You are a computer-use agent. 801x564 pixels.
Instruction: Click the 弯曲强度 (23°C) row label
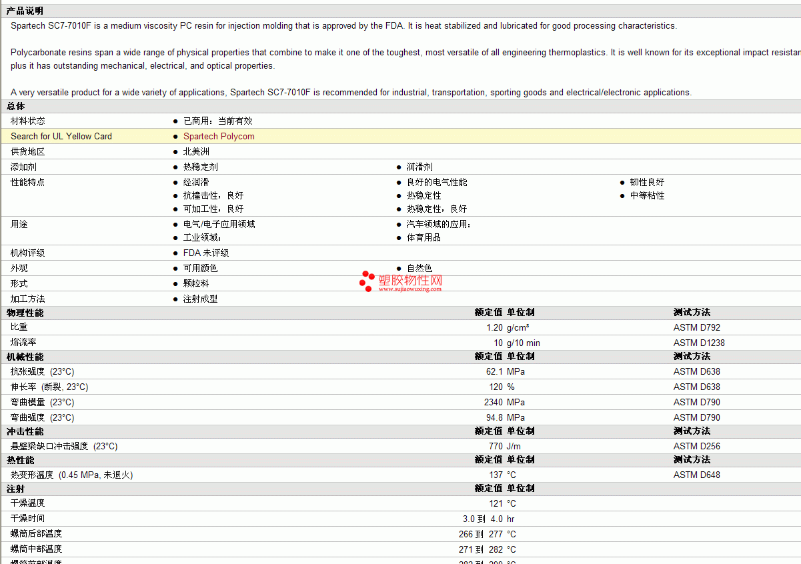coord(43,417)
